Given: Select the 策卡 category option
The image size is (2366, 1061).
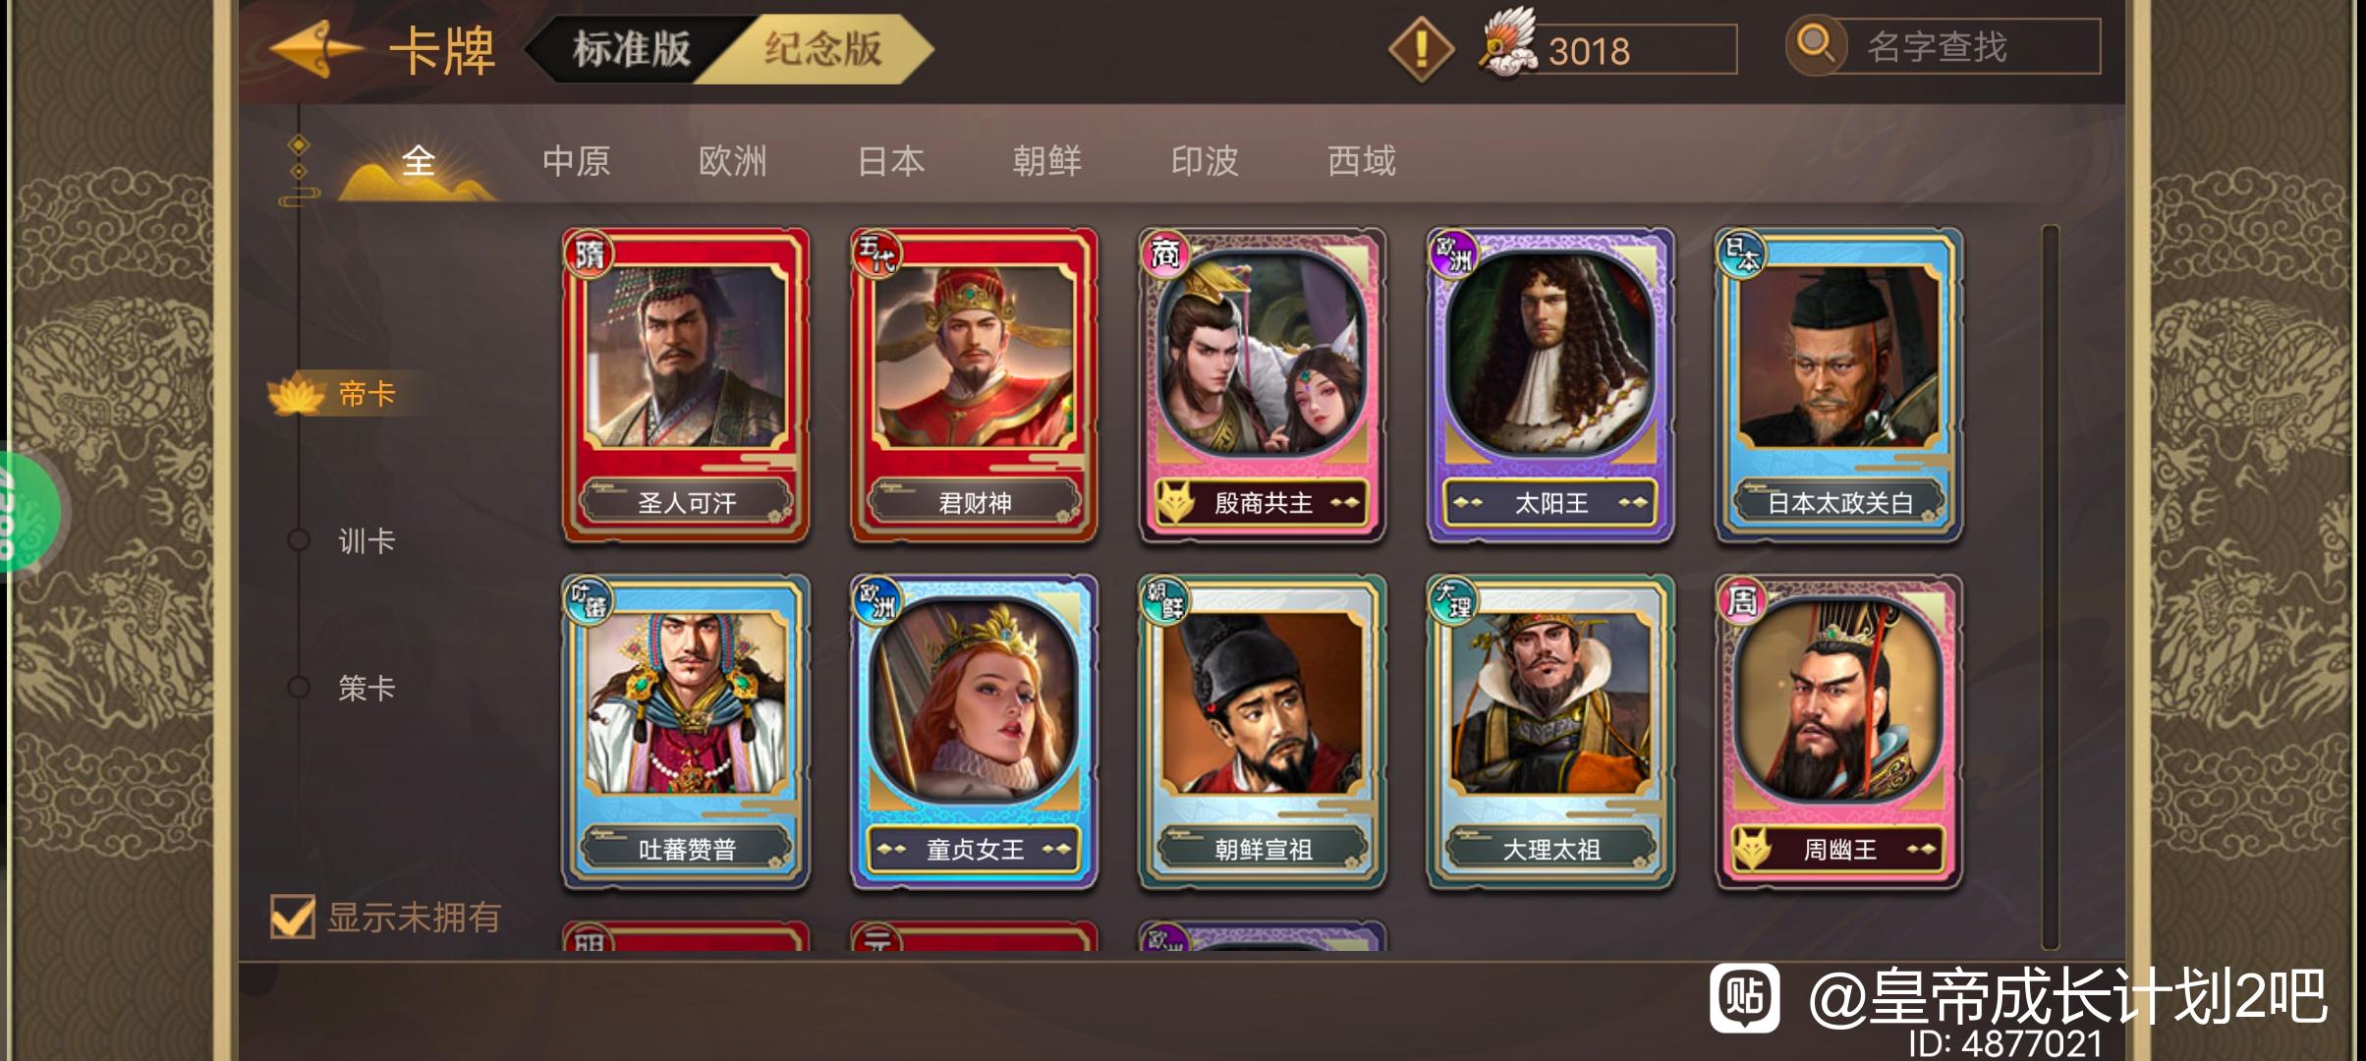Looking at the screenshot, I should point(366,688).
